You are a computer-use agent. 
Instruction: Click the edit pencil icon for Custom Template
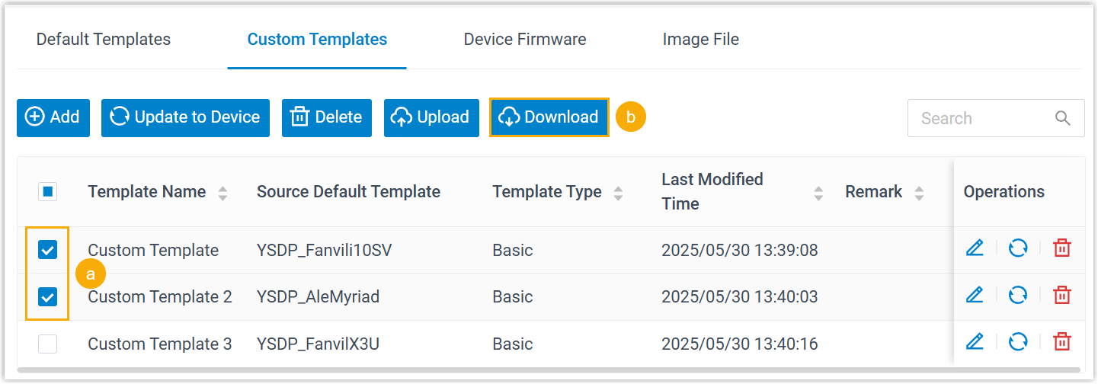[975, 248]
